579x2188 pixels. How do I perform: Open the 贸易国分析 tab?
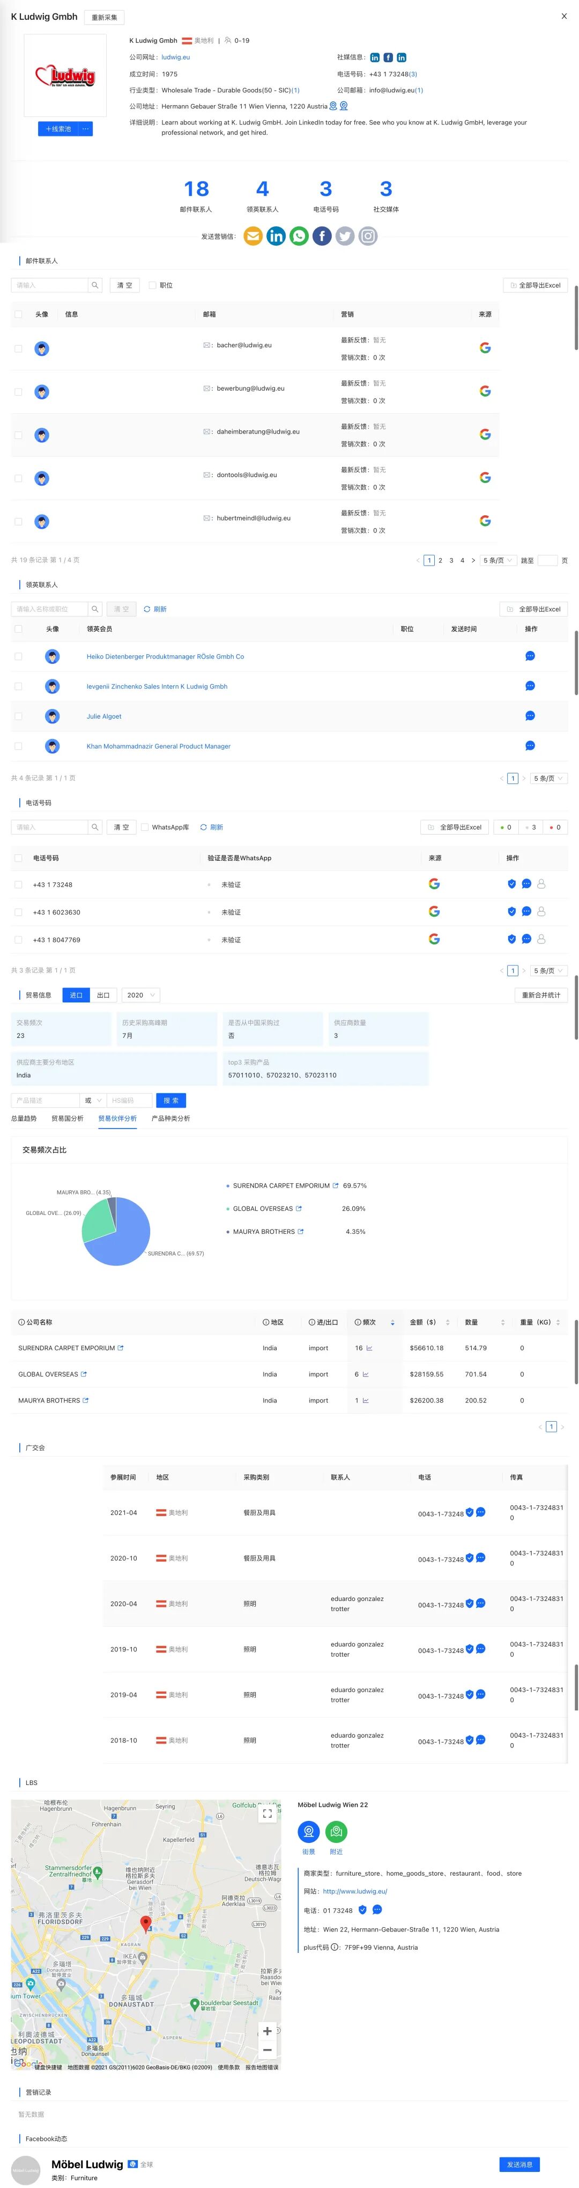coord(67,1118)
